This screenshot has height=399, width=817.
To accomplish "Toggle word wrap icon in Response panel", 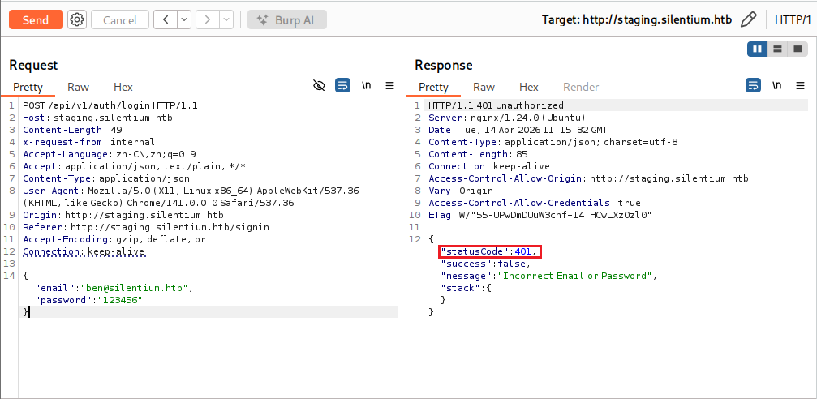I will click(x=754, y=85).
